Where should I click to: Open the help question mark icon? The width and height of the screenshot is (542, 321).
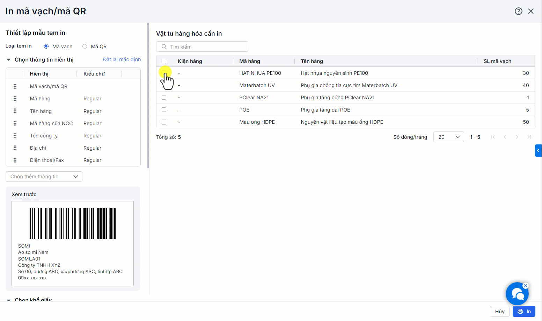click(x=518, y=11)
